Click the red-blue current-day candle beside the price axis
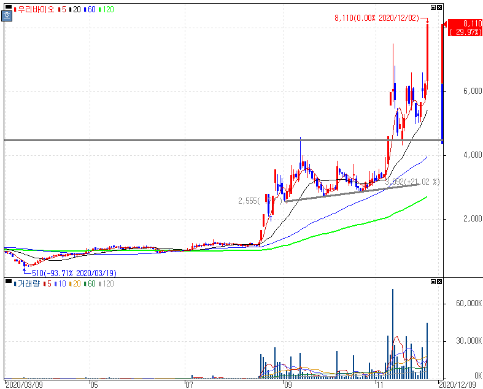This screenshot has width=483, height=389. point(442,84)
